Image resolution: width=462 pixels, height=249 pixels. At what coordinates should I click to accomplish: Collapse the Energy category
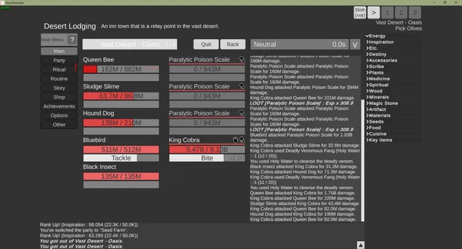pyautogui.click(x=376, y=36)
